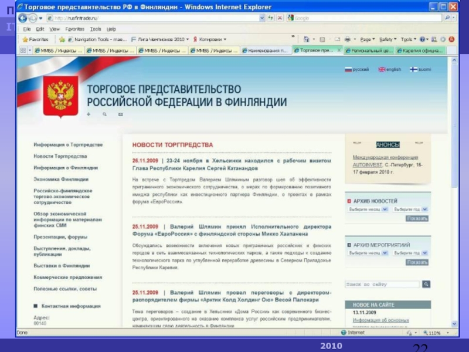Click the Stop loading red X icon
The height and width of the screenshot is (352, 469).
pos(280,18)
